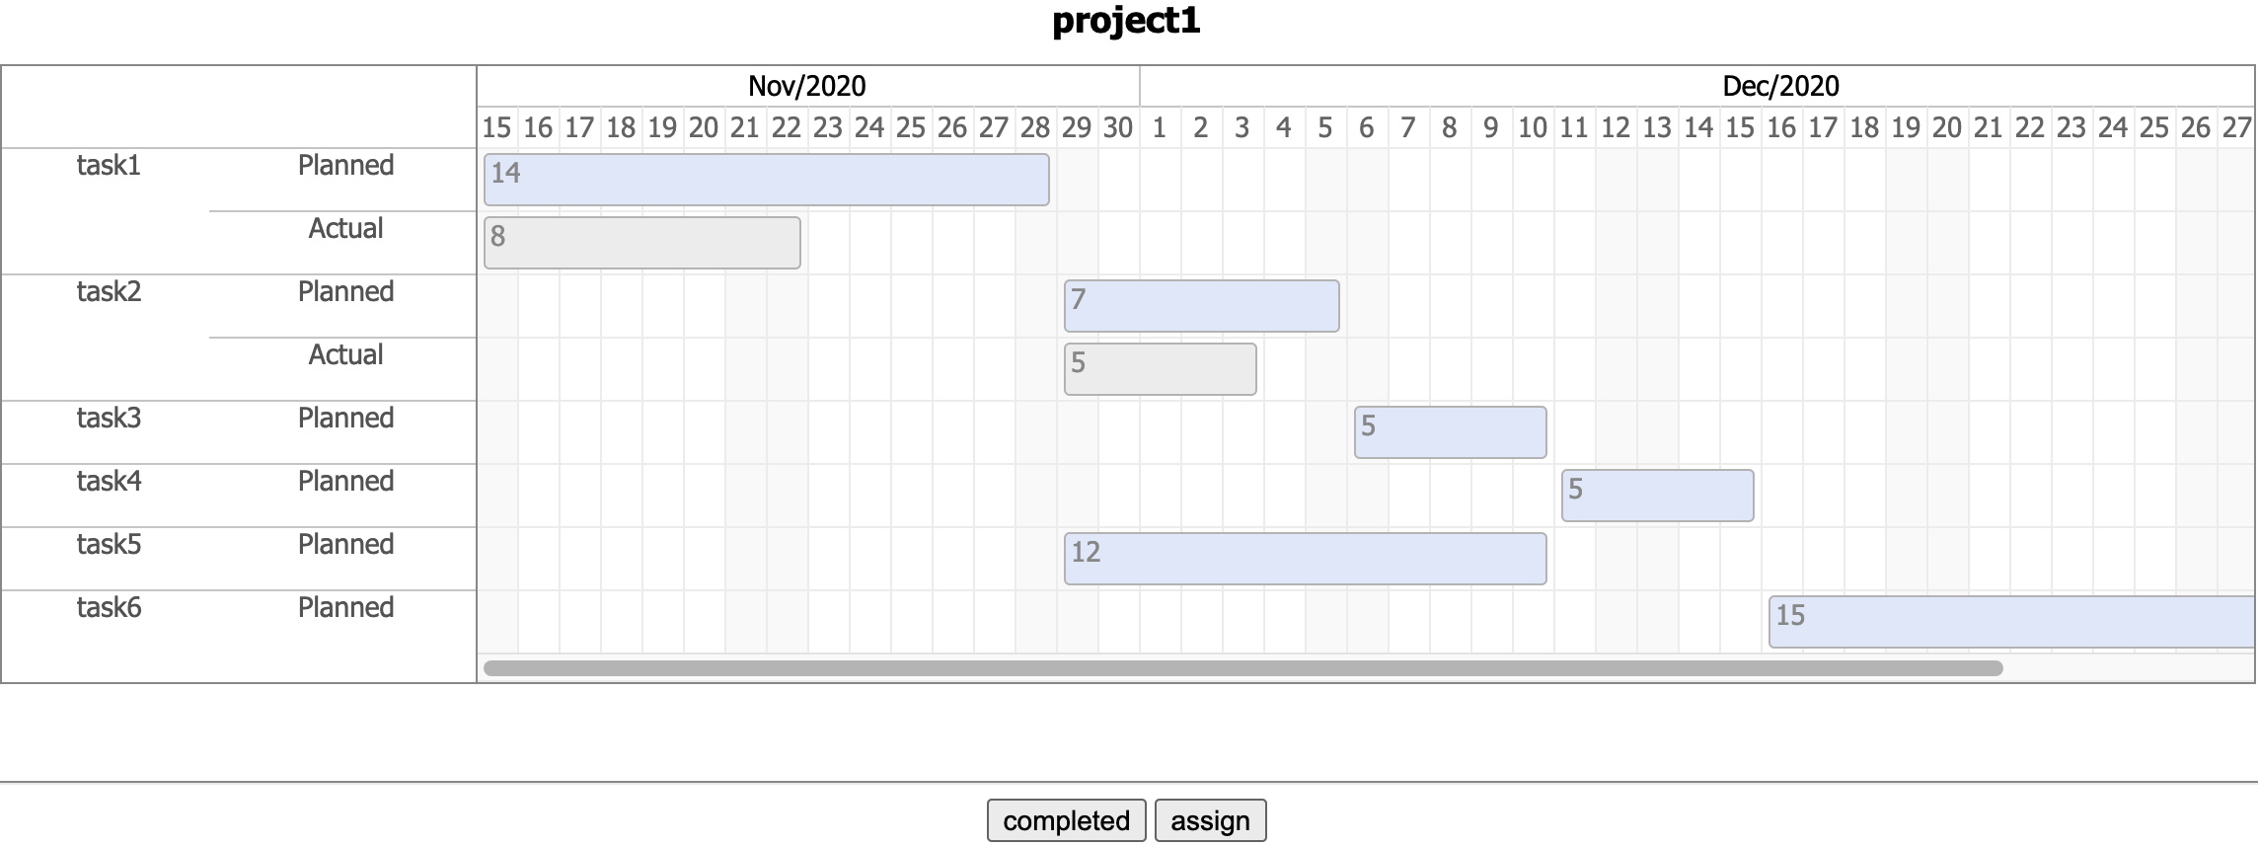Viewport: 2258px width, 846px height.
Task: Select task3 planned 5-day bar
Action: [x=1450, y=432]
